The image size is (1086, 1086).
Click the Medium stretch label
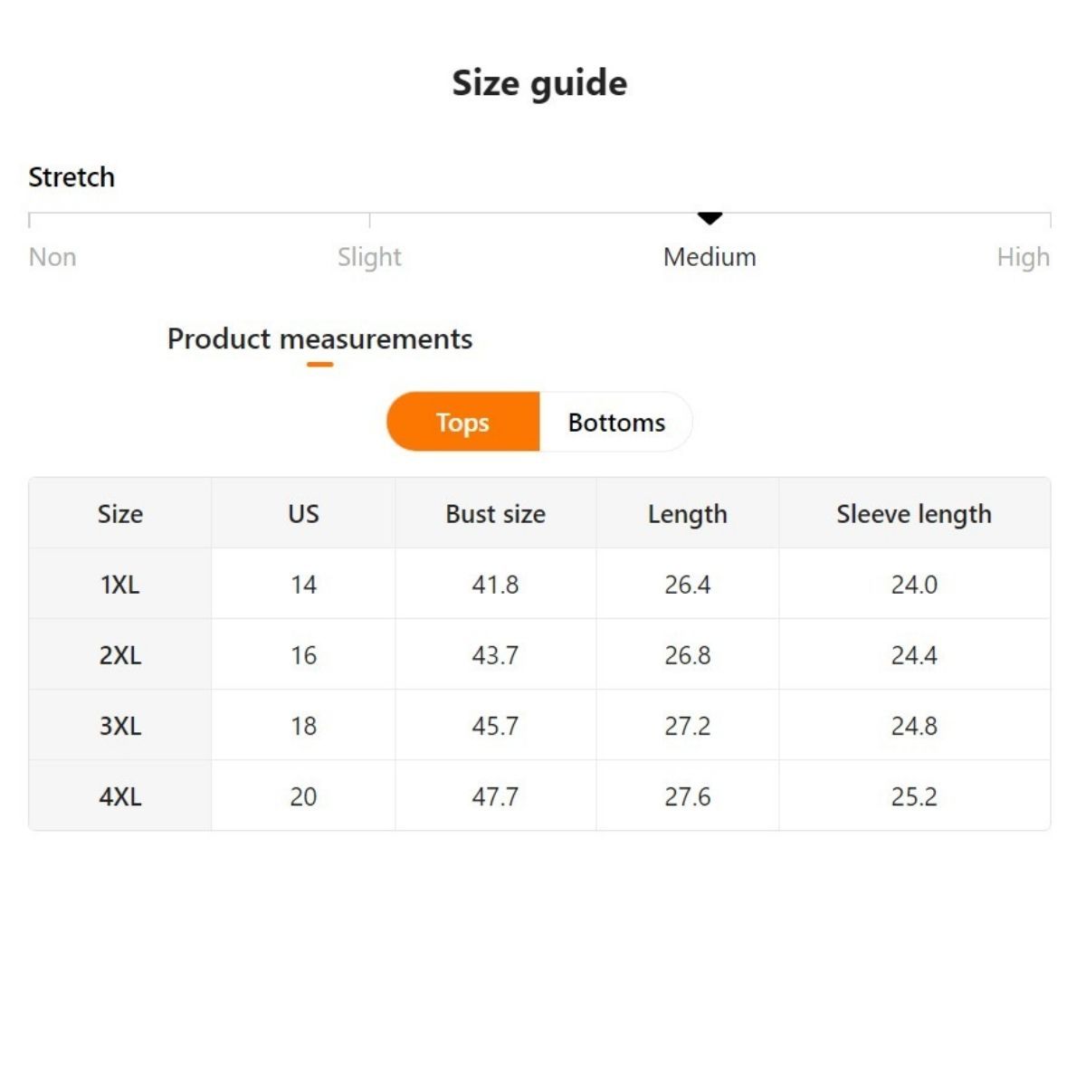[710, 257]
